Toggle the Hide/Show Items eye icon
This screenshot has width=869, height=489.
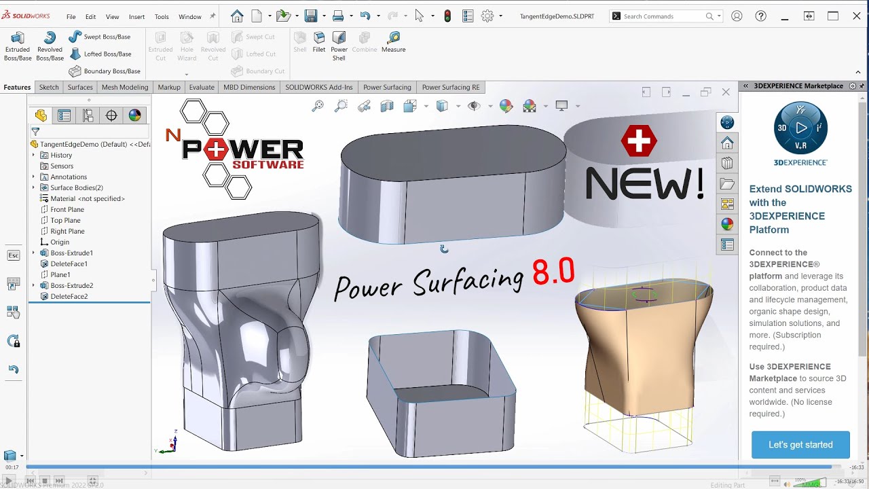[x=474, y=105]
